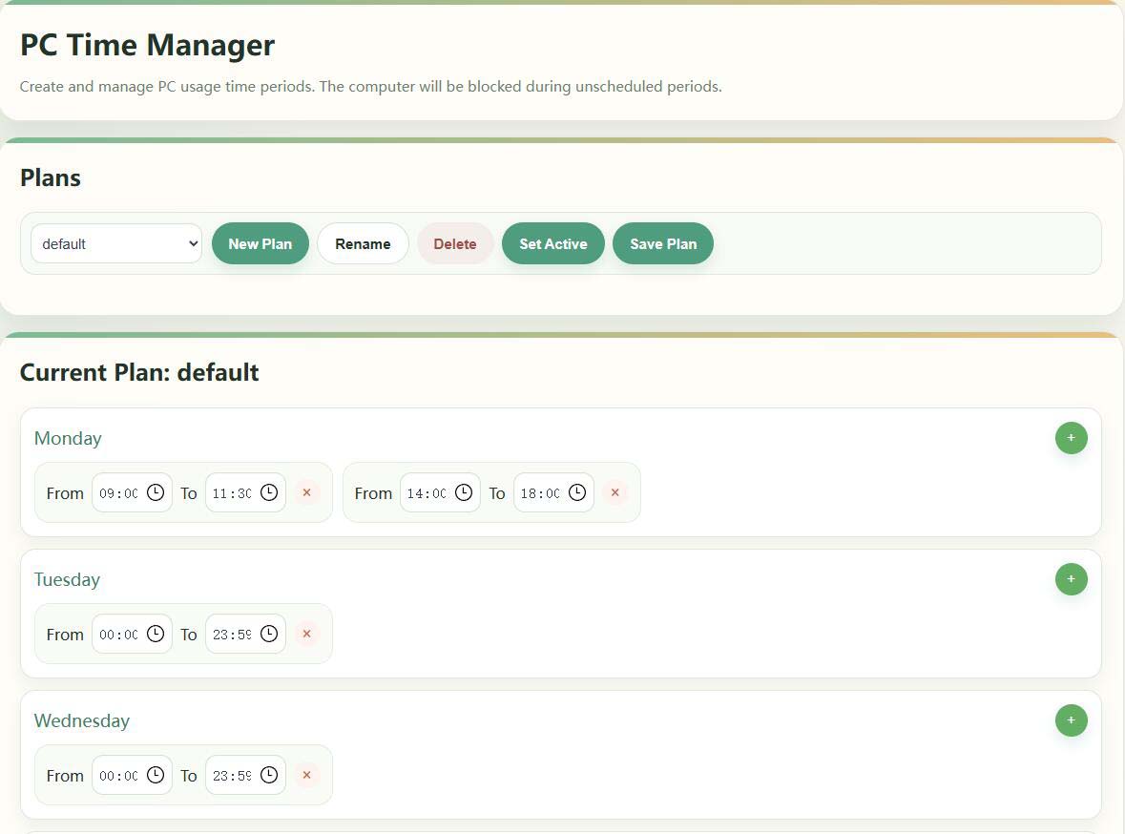Save the current plan
The width and height of the screenshot is (1125, 834).
tap(663, 244)
